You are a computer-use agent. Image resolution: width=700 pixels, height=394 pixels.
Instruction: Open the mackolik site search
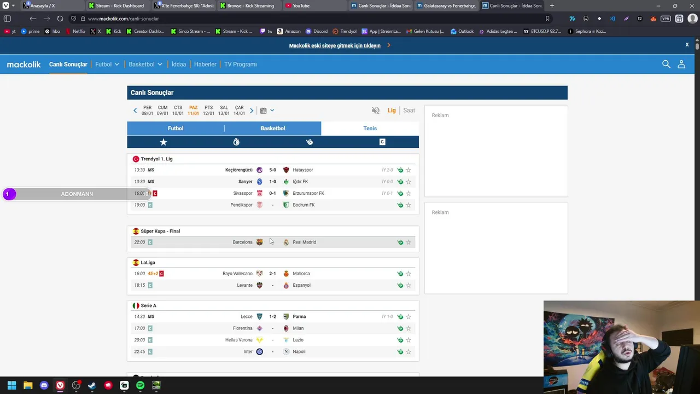666,64
